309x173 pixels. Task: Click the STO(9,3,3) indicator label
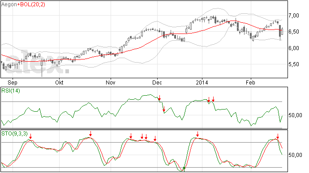[x=15, y=134]
